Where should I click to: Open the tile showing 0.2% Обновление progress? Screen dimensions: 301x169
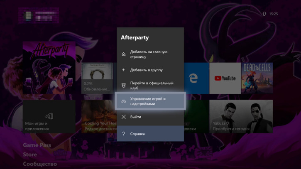point(97,78)
